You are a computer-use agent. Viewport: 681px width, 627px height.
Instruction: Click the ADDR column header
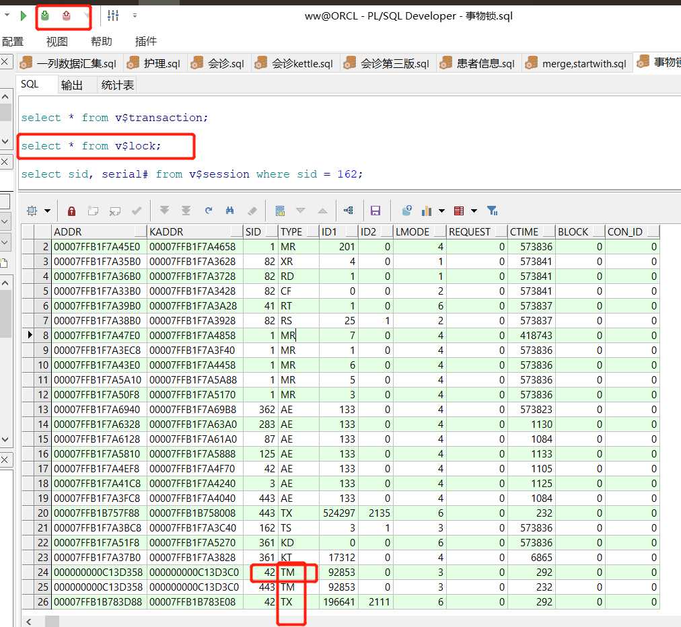pyautogui.click(x=99, y=232)
